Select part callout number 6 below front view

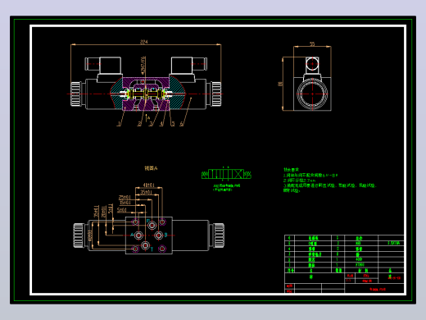181,124
